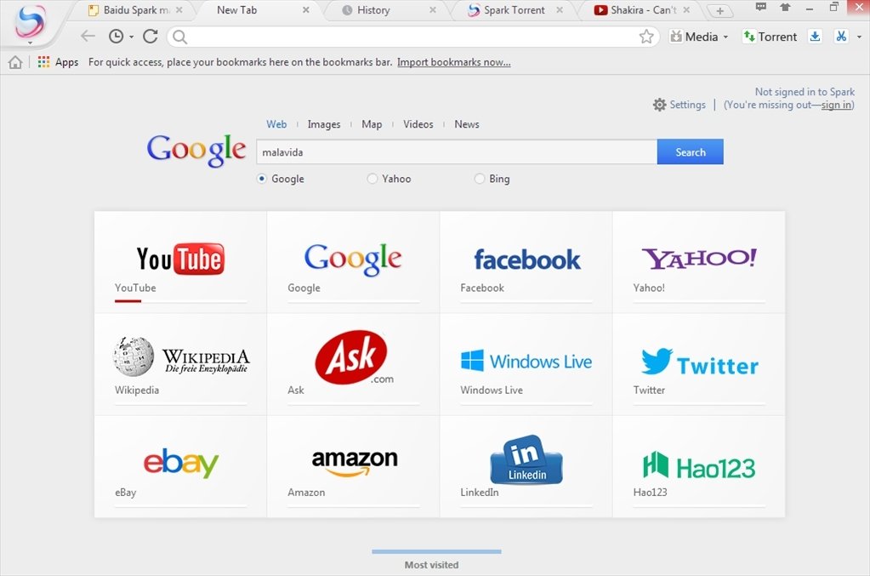This screenshot has height=576, width=870.
Task: Click the clock recent-history icon
Action: point(116,37)
